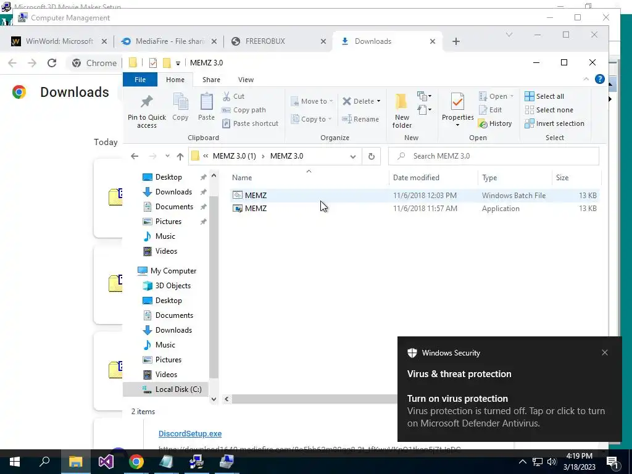Click the Paste ribbon button
Screen dimensions: 632x474
[206, 107]
